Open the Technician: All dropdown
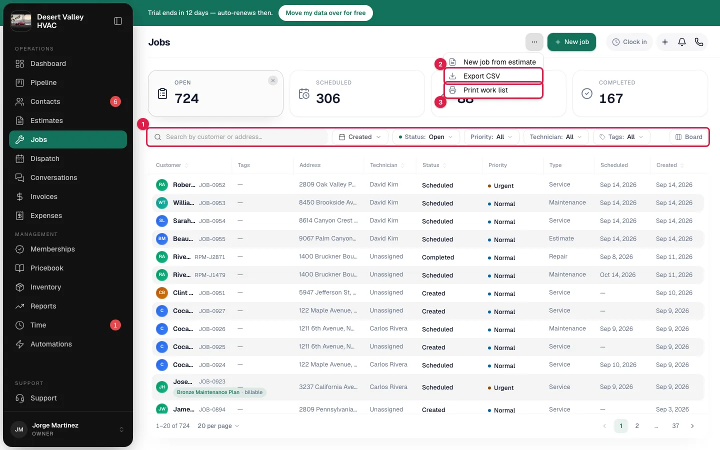 [556, 137]
